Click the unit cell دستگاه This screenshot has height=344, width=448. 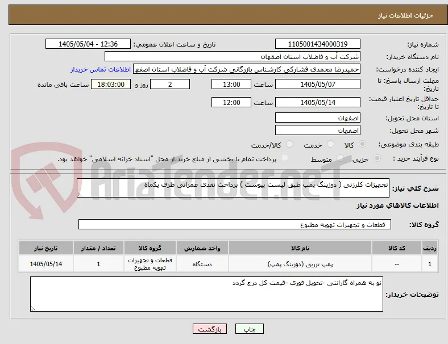coord(202,264)
